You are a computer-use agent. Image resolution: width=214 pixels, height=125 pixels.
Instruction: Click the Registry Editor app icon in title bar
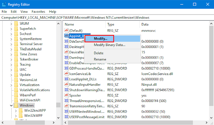pyautogui.click(x=4, y=4)
